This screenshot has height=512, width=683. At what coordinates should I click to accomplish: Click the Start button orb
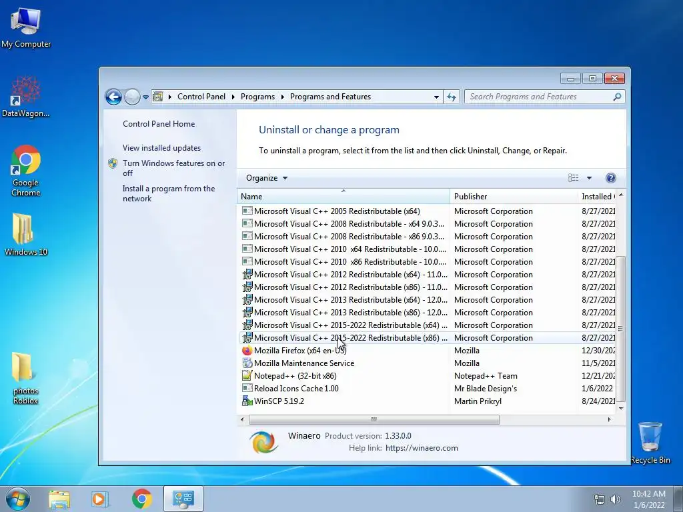18,499
